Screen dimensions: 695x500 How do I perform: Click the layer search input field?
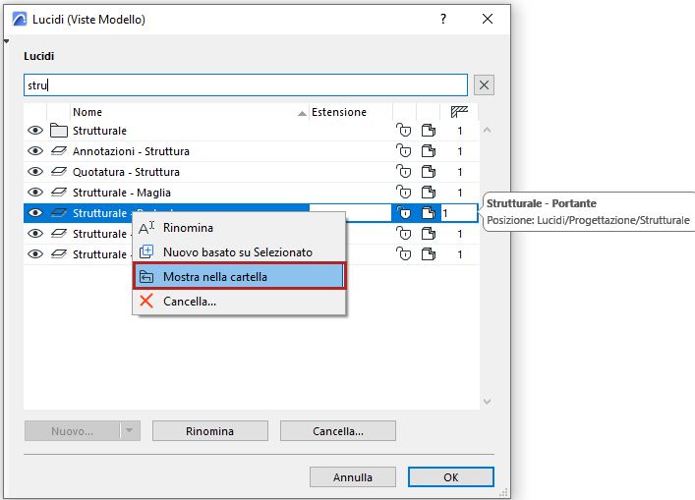tap(246, 84)
